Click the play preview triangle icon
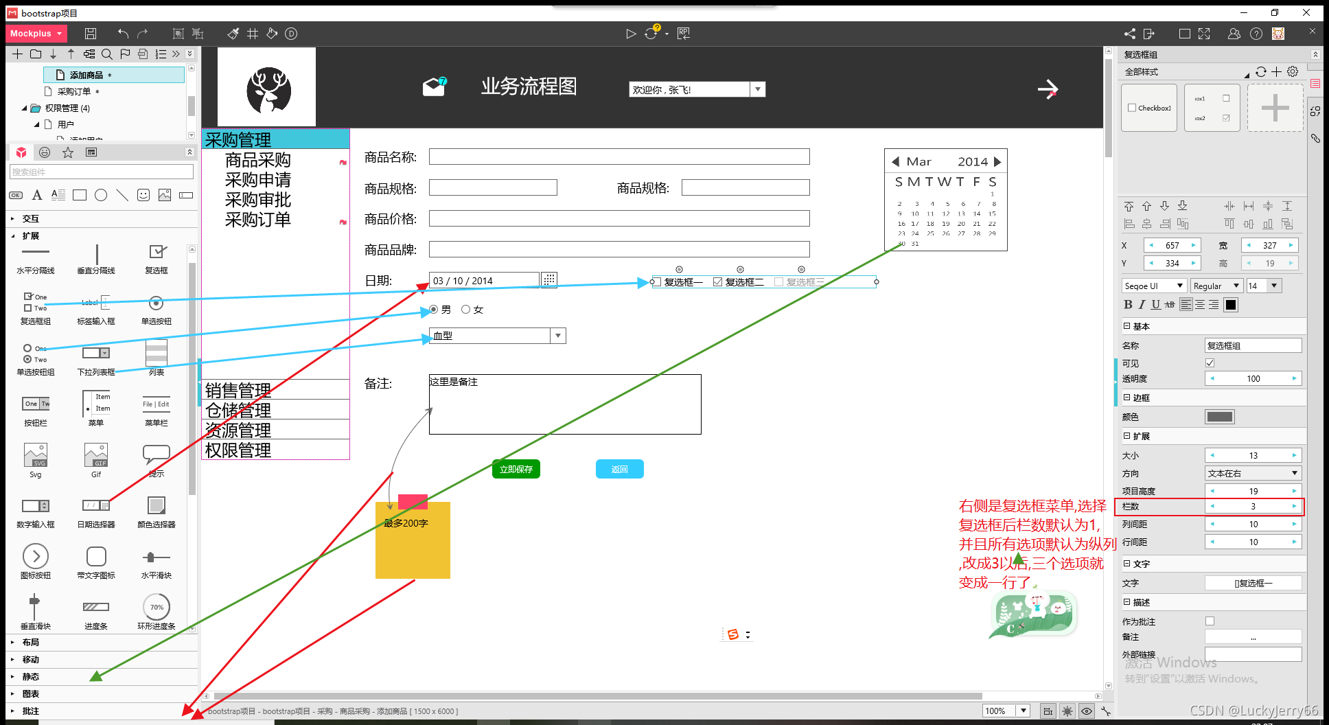Viewport: 1329px width, 725px height. point(631,34)
